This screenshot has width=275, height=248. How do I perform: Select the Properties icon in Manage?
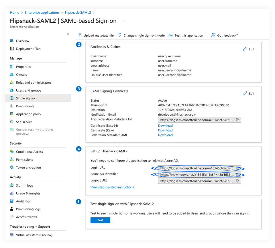click(x=12, y=67)
